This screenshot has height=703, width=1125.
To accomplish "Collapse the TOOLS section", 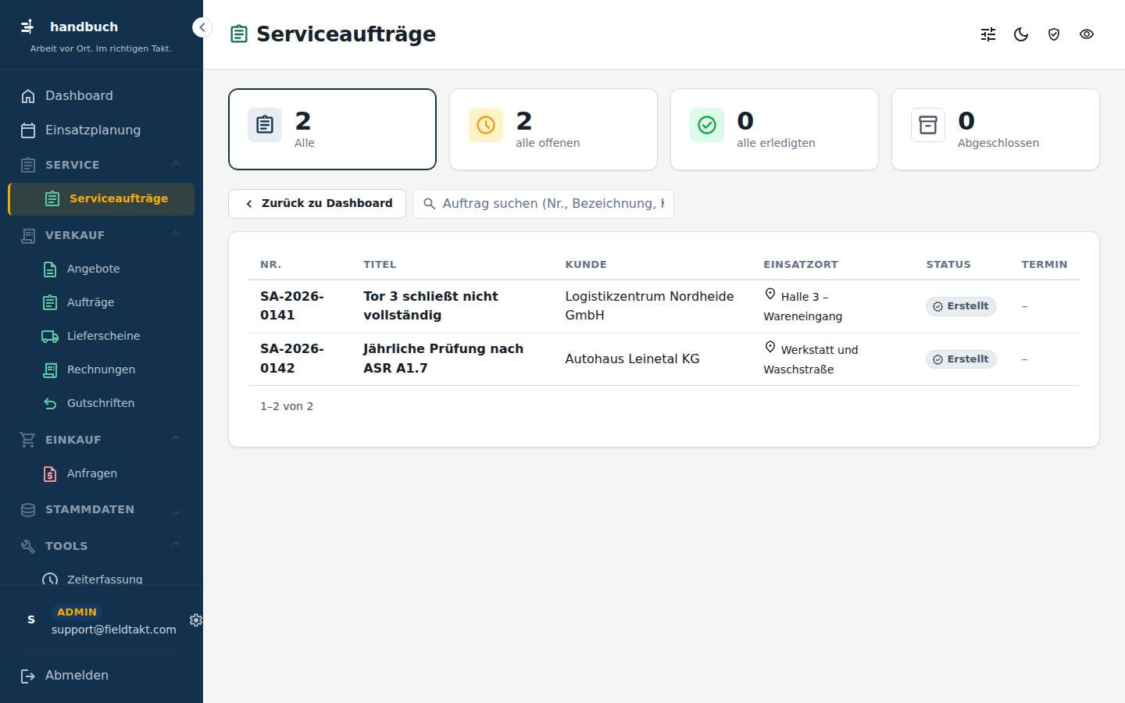I will 102,545.
